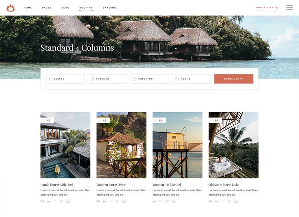
Task: Open the Wooden hut Maribel title link
Action: point(167,185)
